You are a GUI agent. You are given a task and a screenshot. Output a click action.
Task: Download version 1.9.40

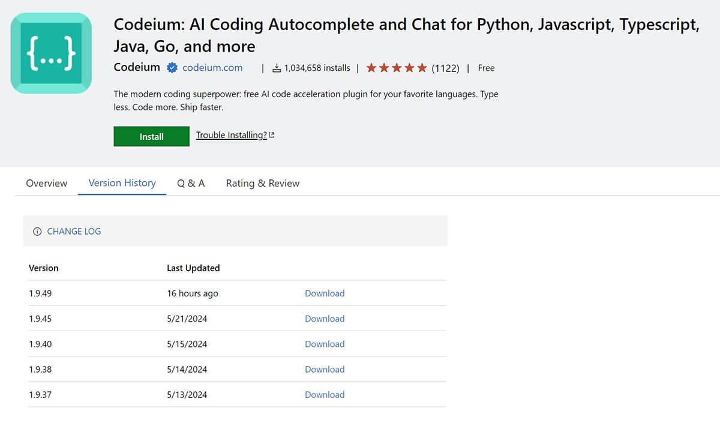[x=325, y=344]
